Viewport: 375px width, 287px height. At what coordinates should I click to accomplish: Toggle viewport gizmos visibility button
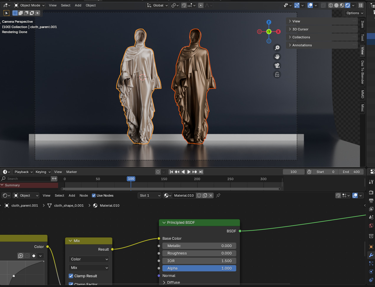(x=297, y=5)
